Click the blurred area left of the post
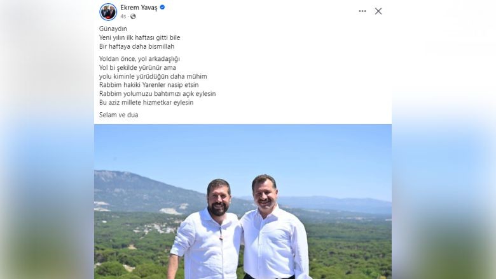496x279 pixels. pos(47,139)
